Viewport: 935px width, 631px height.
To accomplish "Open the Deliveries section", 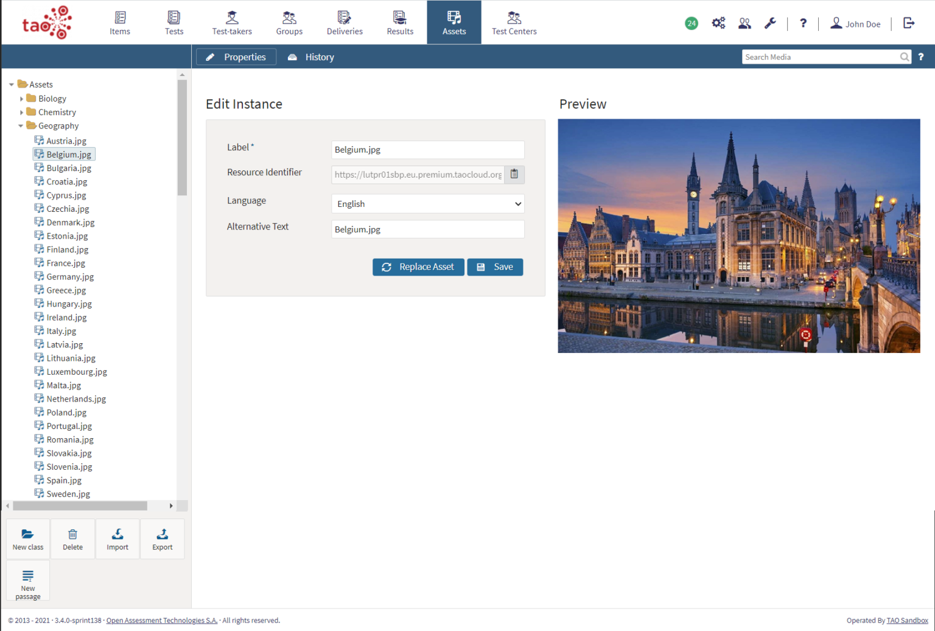I will pos(344,23).
